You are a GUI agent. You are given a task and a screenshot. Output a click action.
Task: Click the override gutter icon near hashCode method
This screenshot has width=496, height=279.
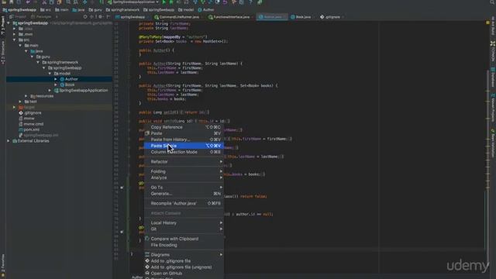[122, 232]
